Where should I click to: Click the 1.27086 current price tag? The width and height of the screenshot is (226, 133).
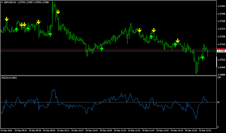[x=221, y=51]
